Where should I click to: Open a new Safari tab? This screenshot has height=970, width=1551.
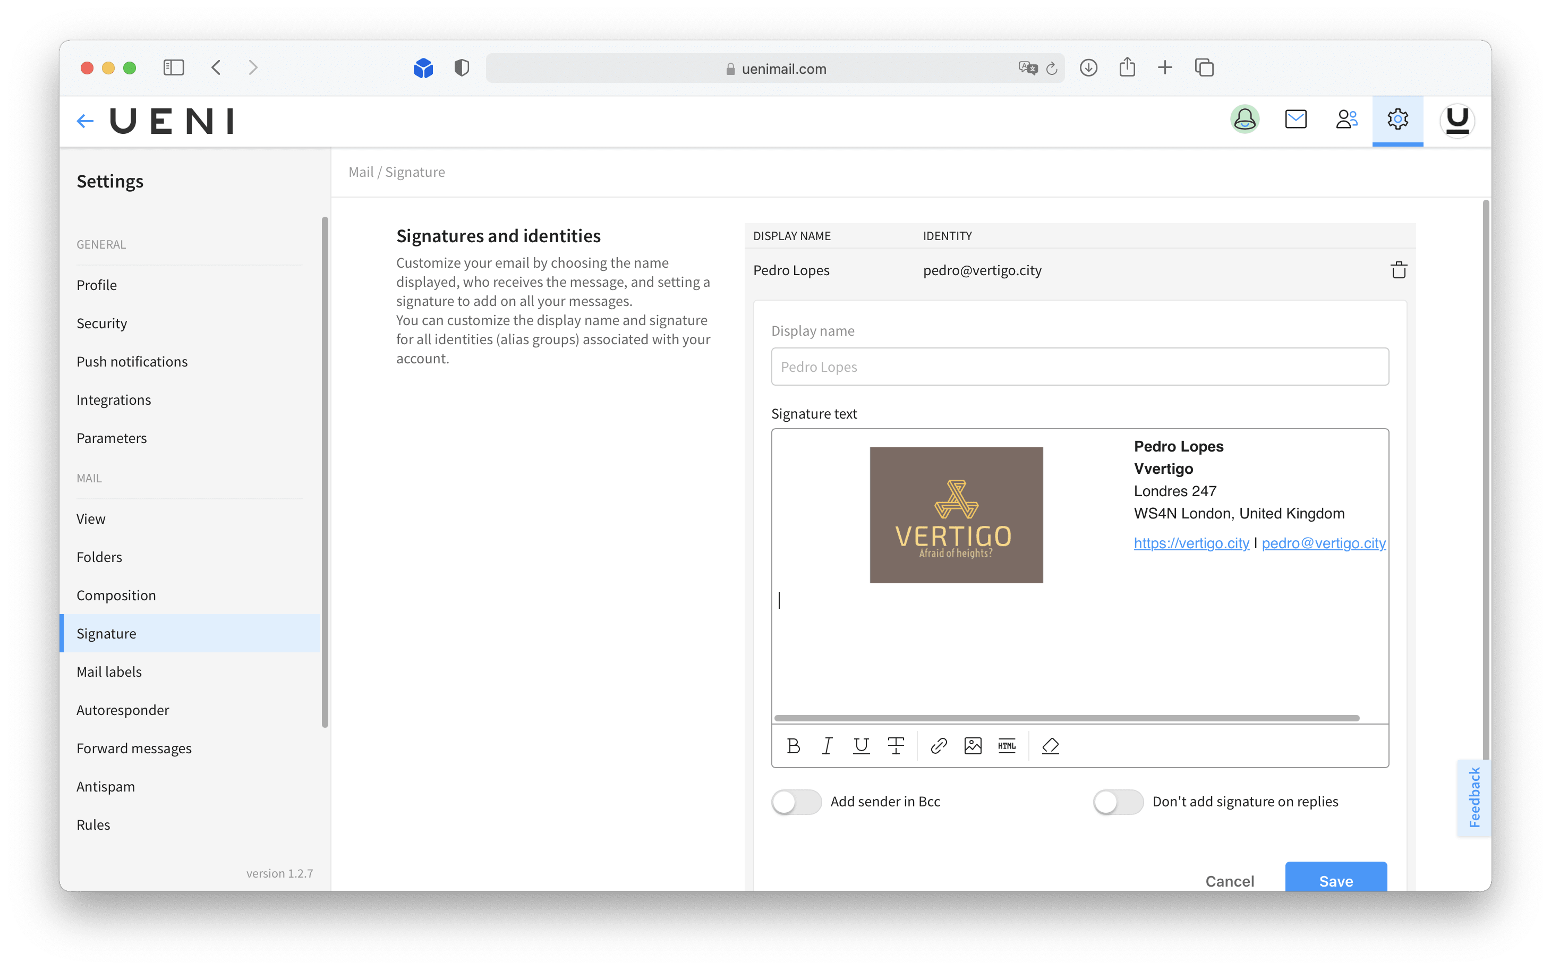tap(1165, 67)
